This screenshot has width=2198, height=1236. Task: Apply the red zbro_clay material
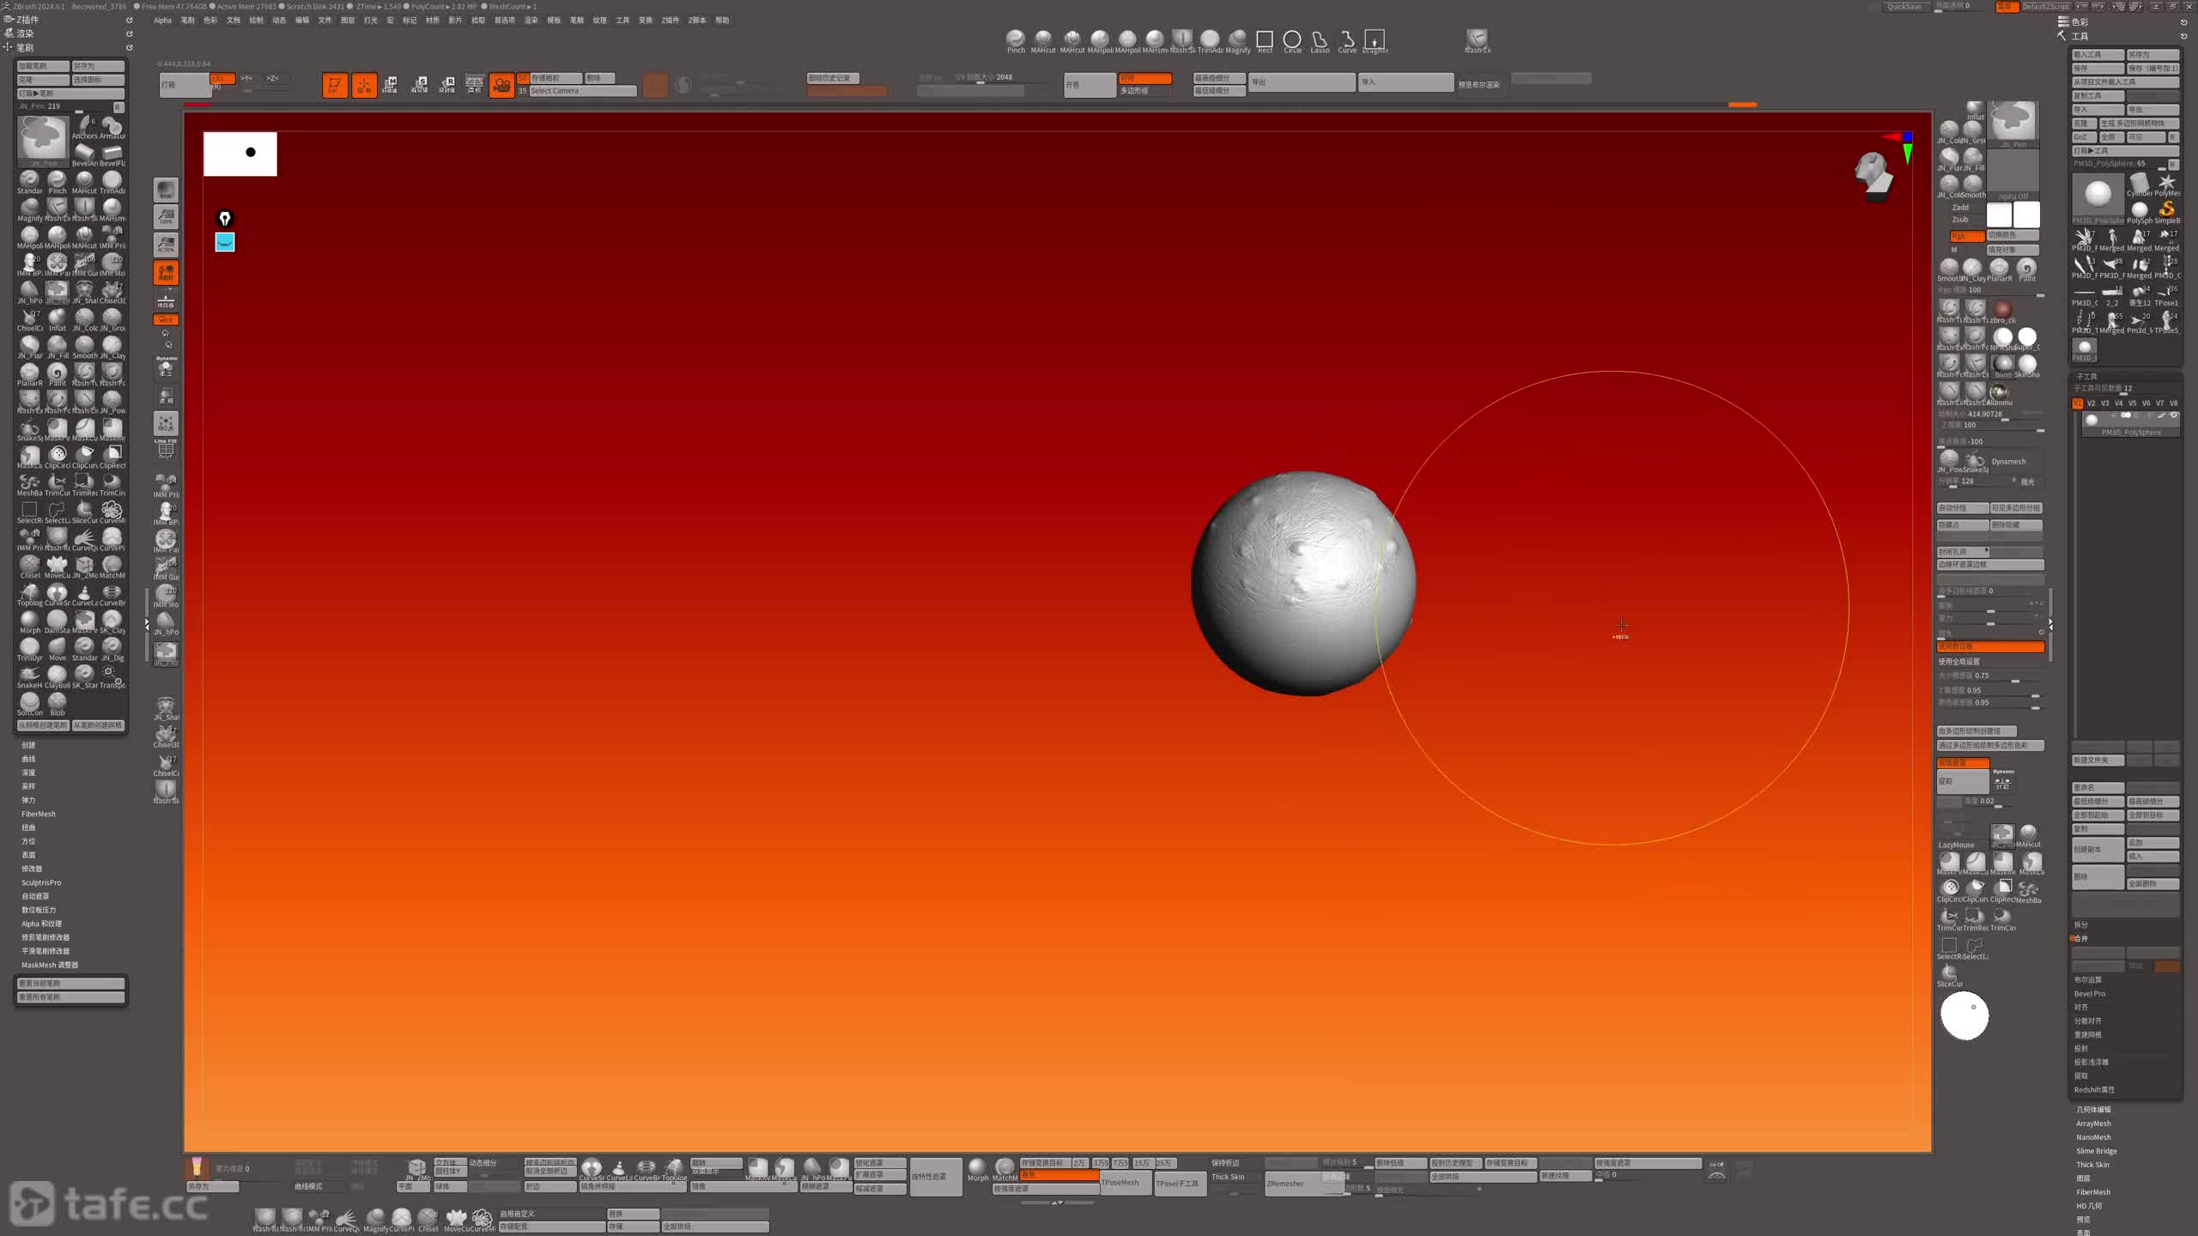(2003, 311)
